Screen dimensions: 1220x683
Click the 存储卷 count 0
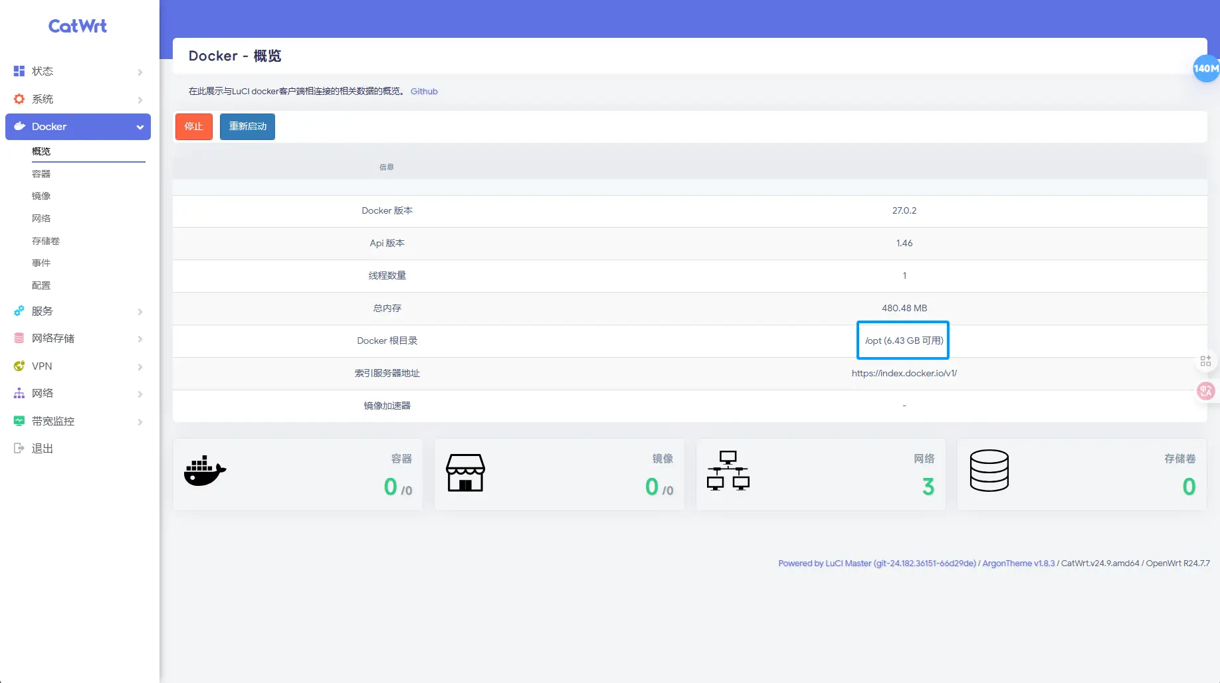coord(1189,487)
